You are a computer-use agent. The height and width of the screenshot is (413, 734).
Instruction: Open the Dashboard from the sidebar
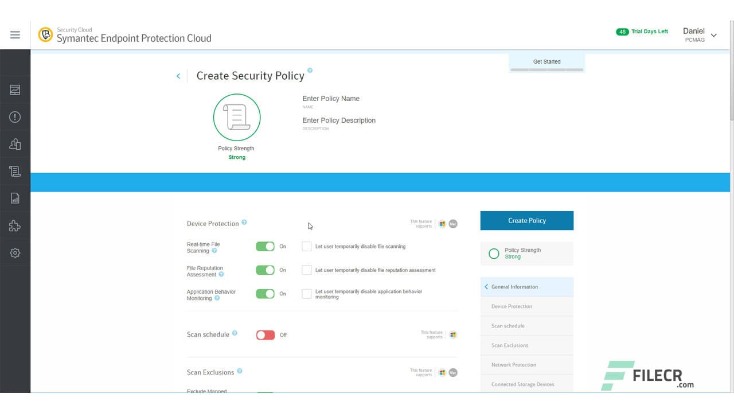[x=15, y=89]
